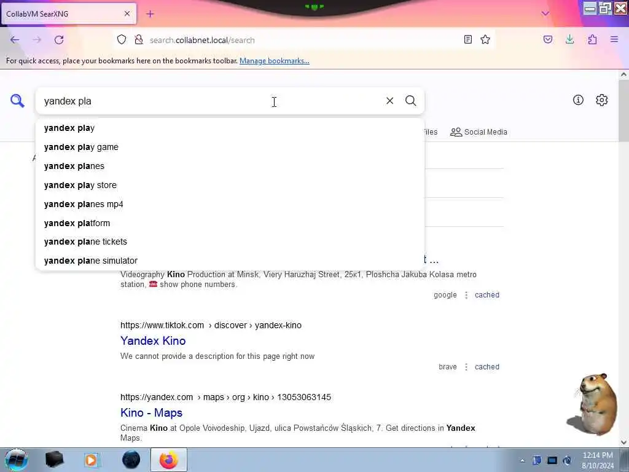This screenshot has width=629, height=472.
Task: Click the browser forward arrow
Action: pyautogui.click(x=37, y=40)
